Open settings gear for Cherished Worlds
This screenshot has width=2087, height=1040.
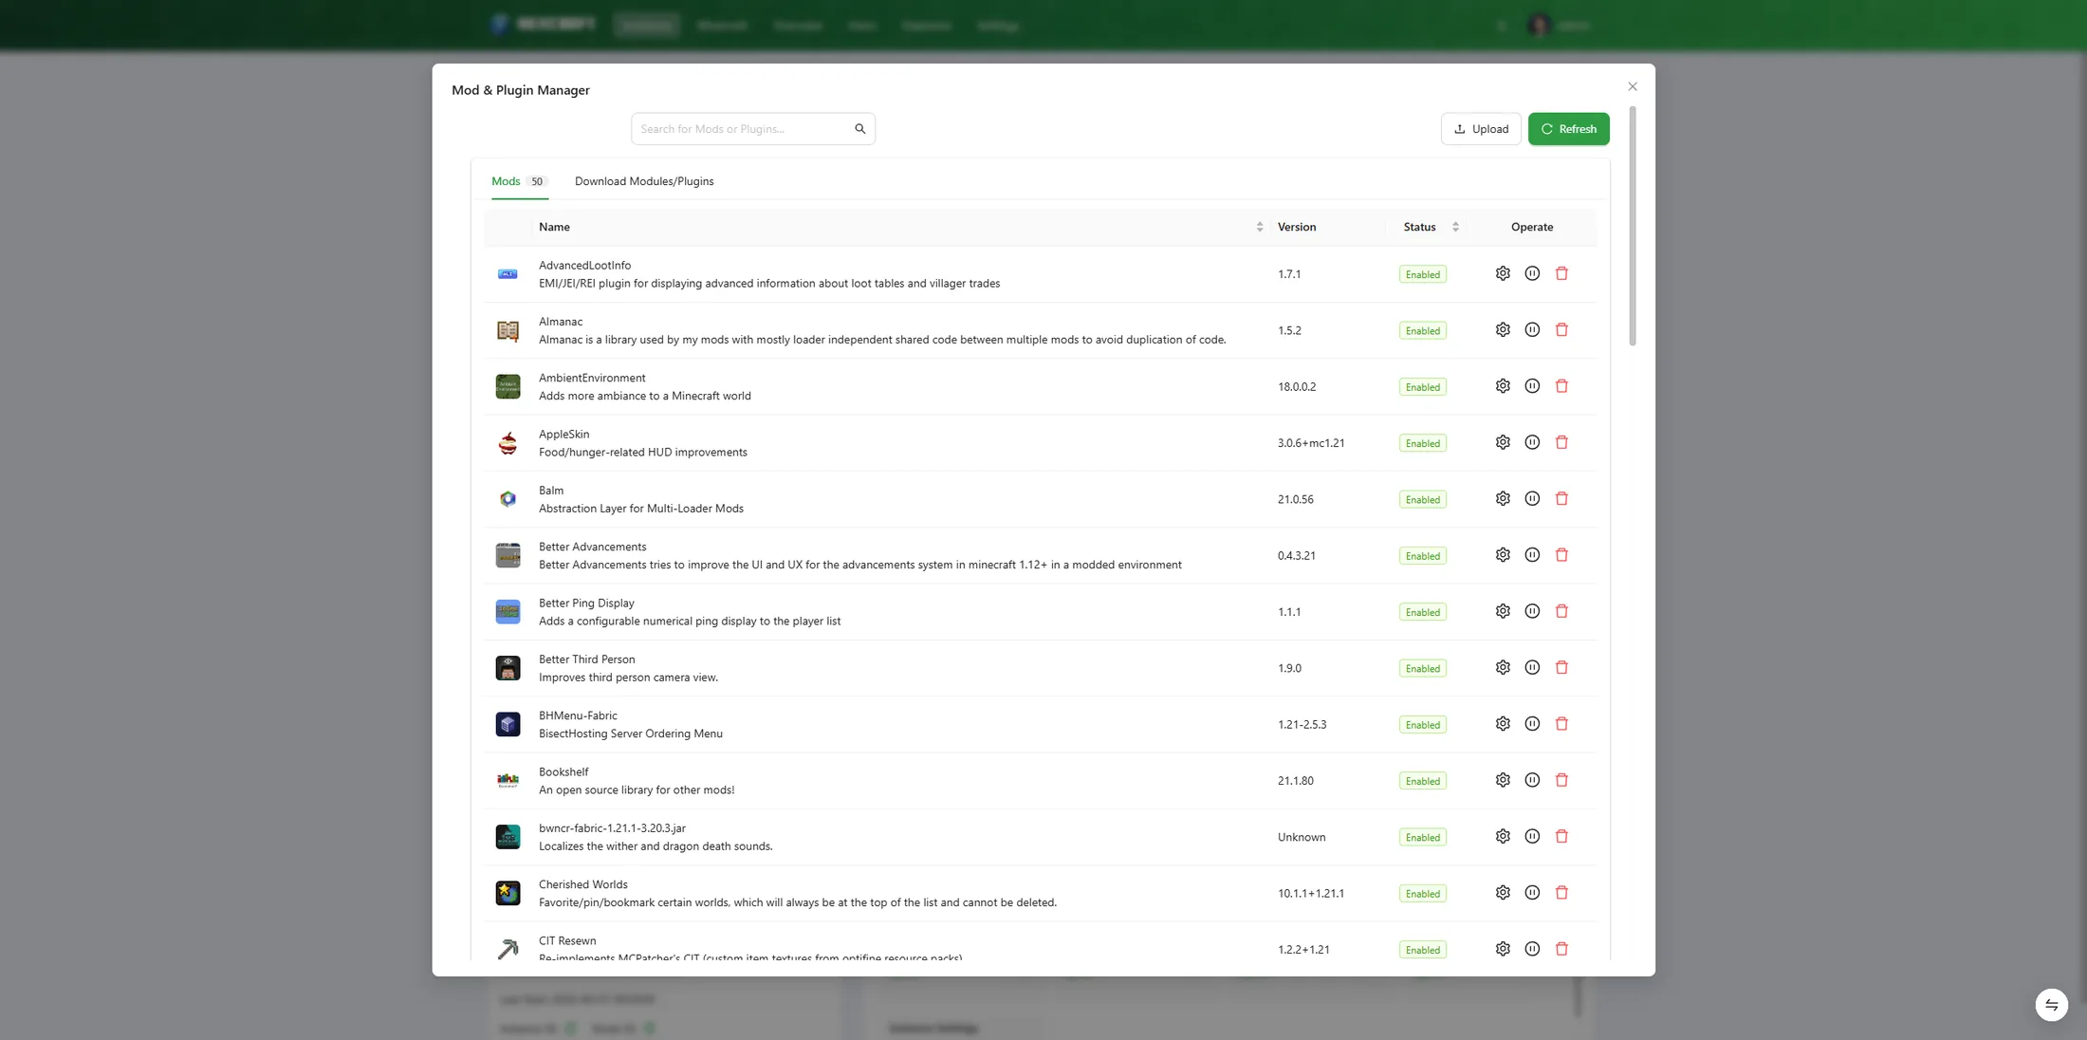pos(1503,893)
